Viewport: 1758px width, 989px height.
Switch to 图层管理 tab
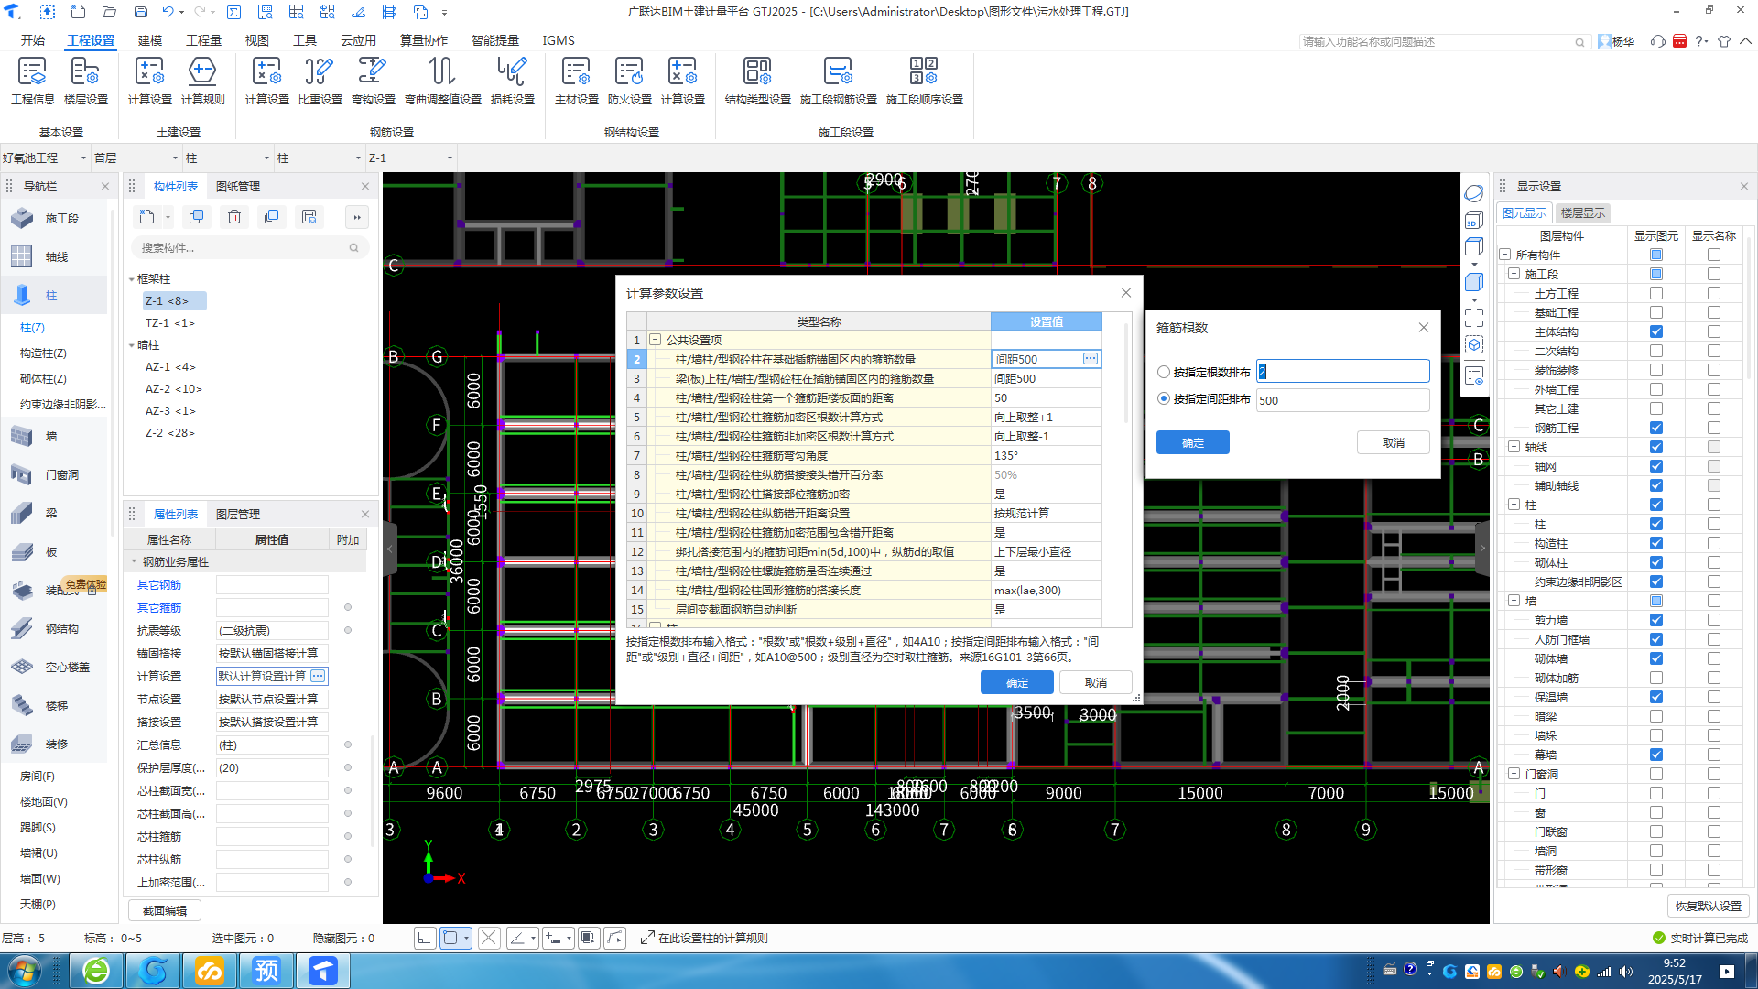238,514
